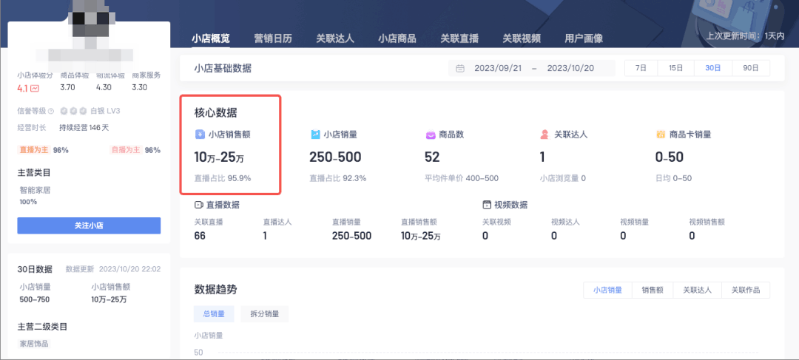This screenshot has height=360, width=799.
Task: Select the 90日 time range
Action: [751, 68]
